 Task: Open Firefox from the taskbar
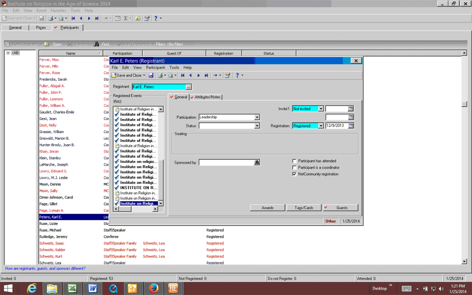click(154, 288)
